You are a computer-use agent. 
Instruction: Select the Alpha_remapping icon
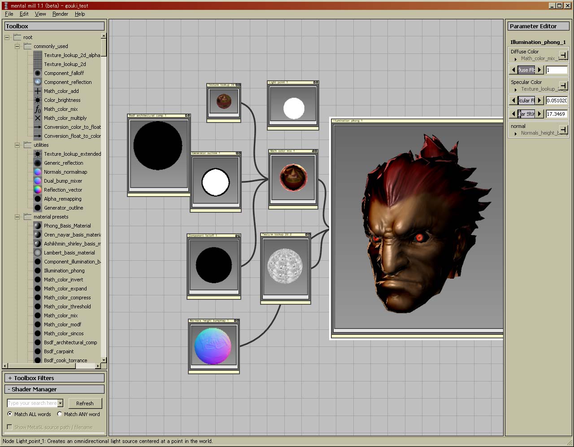coord(38,199)
